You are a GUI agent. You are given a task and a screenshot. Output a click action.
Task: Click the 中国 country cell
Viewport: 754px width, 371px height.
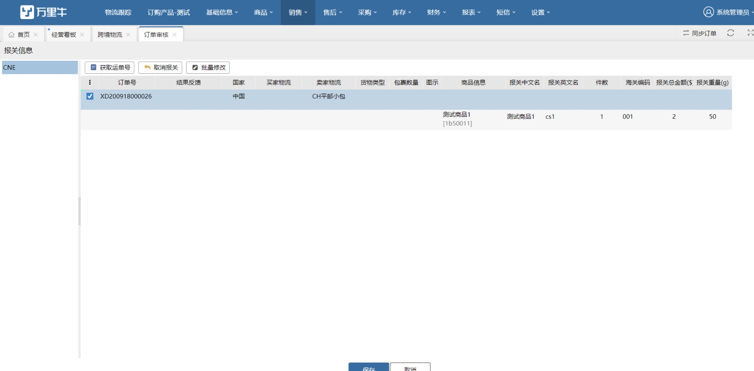(x=239, y=96)
